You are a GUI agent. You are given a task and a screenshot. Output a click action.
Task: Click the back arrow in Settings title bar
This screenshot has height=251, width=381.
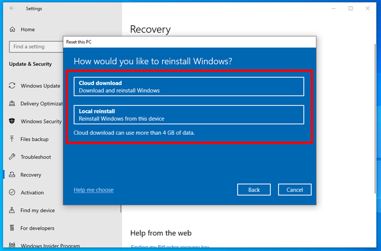(12, 8)
